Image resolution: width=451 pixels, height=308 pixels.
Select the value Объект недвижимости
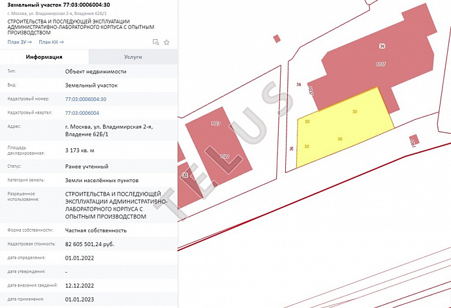tap(95, 72)
